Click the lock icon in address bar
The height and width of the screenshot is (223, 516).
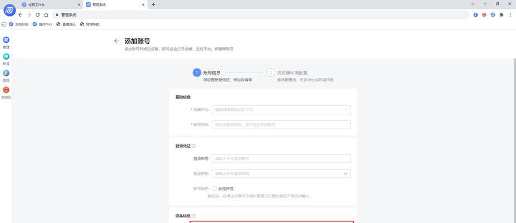57,15
